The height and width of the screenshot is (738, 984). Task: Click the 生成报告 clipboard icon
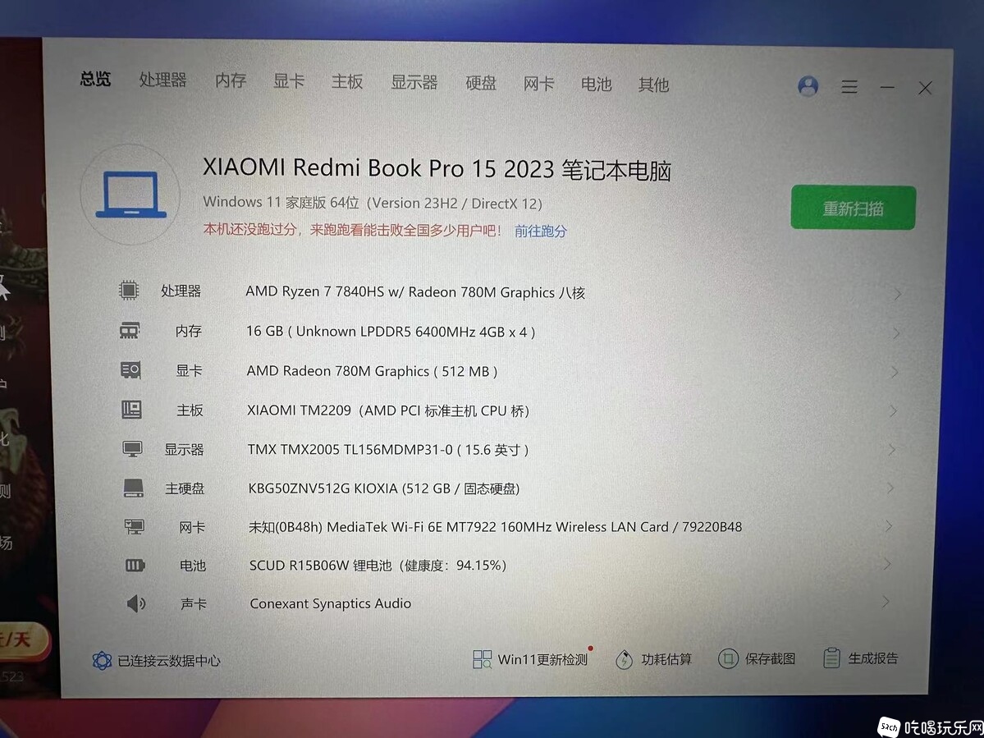point(831,658)
